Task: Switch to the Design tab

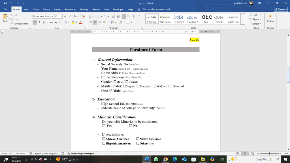Action: click(46, 9)
